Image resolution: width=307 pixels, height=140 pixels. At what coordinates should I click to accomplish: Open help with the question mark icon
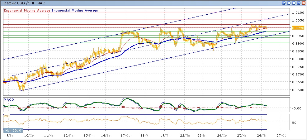click(284, 3)
